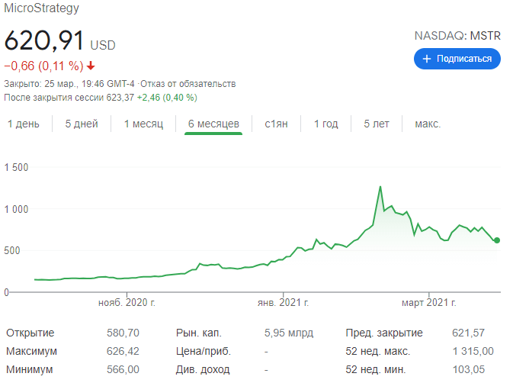Click the Див. доход label

[x=203, y=369]
